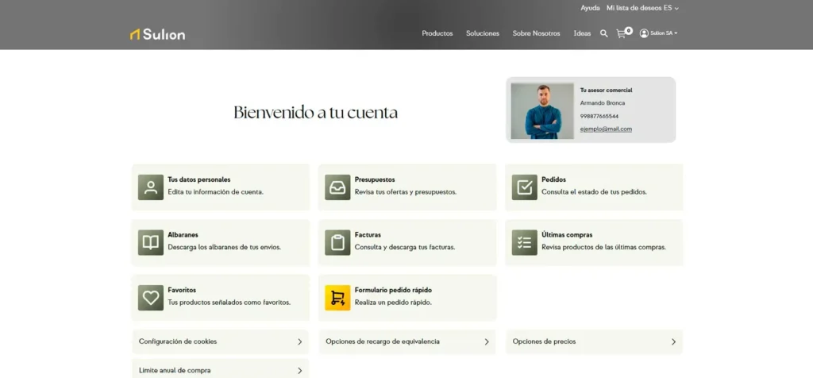Click the ejemplo@mail.com email link
This screenshot has height=378, width=813.
[606, 129]
